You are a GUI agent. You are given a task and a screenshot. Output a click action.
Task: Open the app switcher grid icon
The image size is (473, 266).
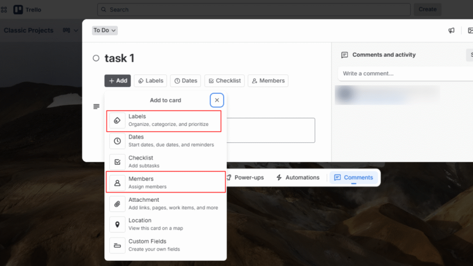(4, 9)
